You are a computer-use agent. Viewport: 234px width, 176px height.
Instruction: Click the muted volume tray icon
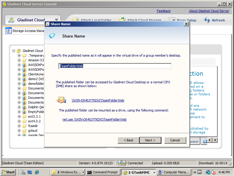click(x=213, y=172)
